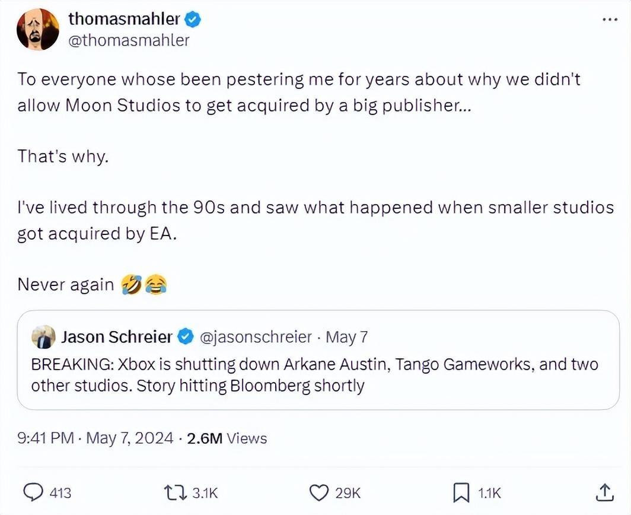Click thomasmahler's blue verified badge
This screenshot has width=631, height=515.
pyautogui.click(x=193, y=19)
